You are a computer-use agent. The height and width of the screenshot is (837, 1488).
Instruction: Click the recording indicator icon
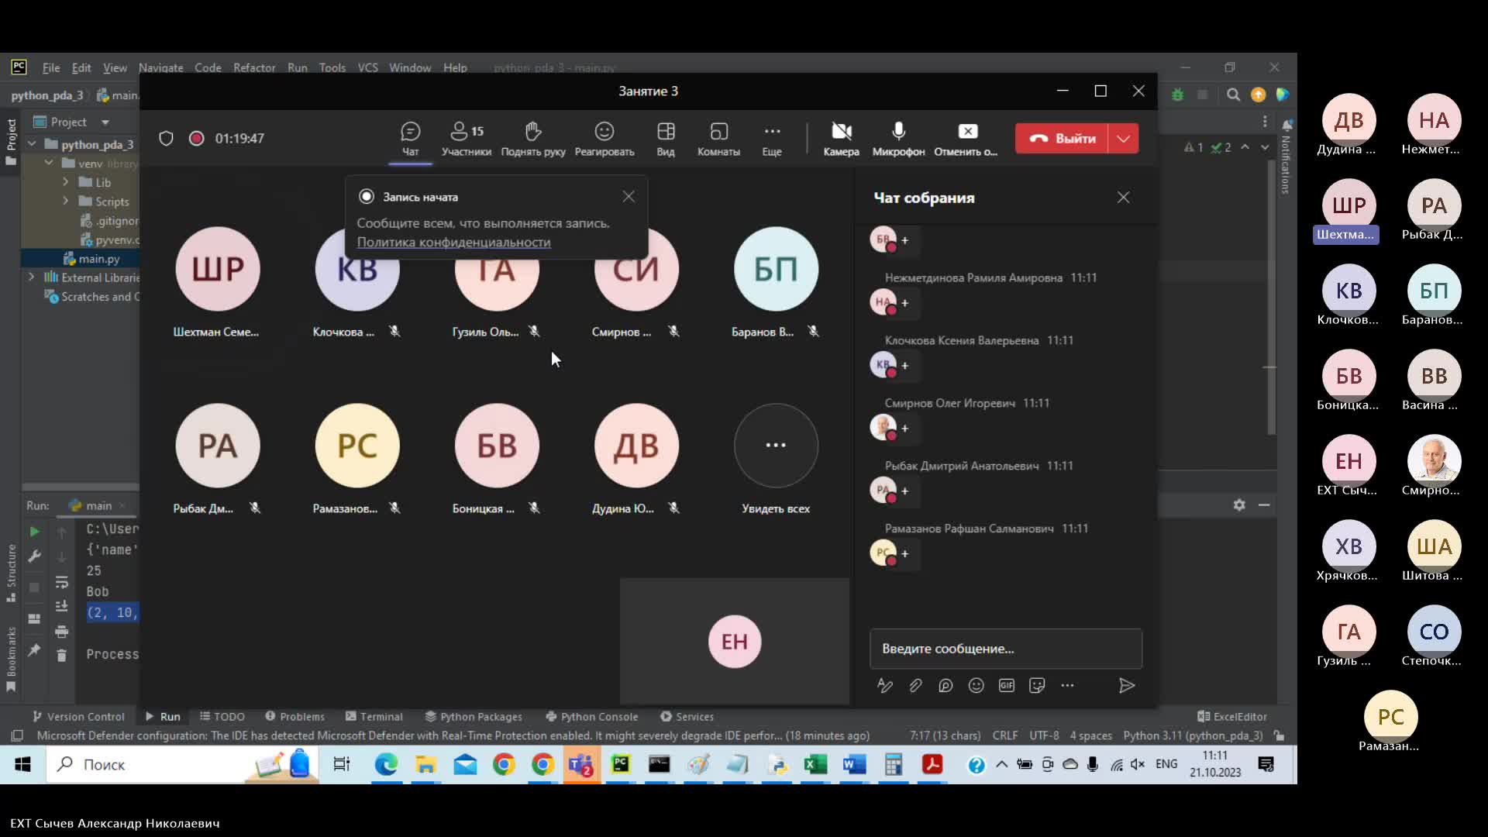point(197,139)
